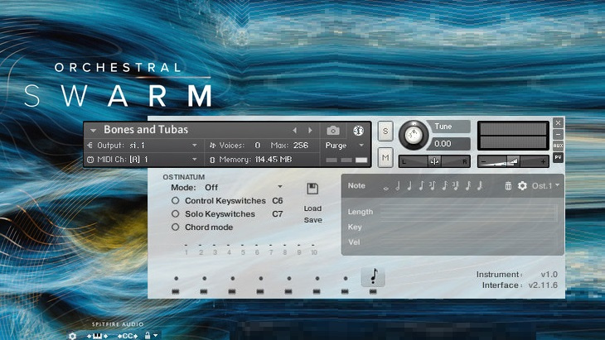Image resolution: width=605 pixels, height=340 pixels.
Task: Open the Purge dropdown menu
Action: 345,145
